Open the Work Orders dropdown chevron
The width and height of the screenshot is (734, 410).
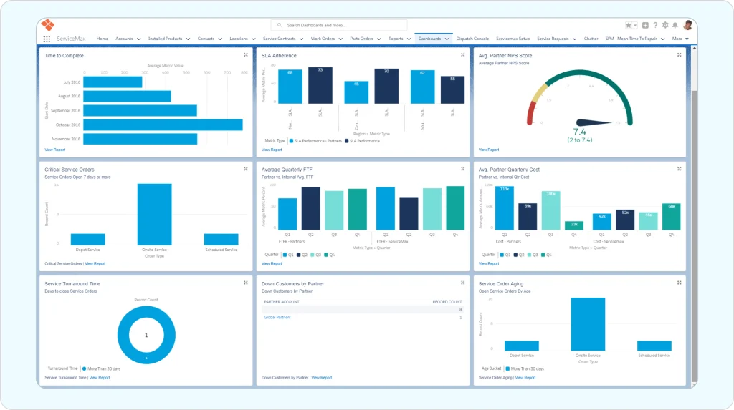pos(340,39)
